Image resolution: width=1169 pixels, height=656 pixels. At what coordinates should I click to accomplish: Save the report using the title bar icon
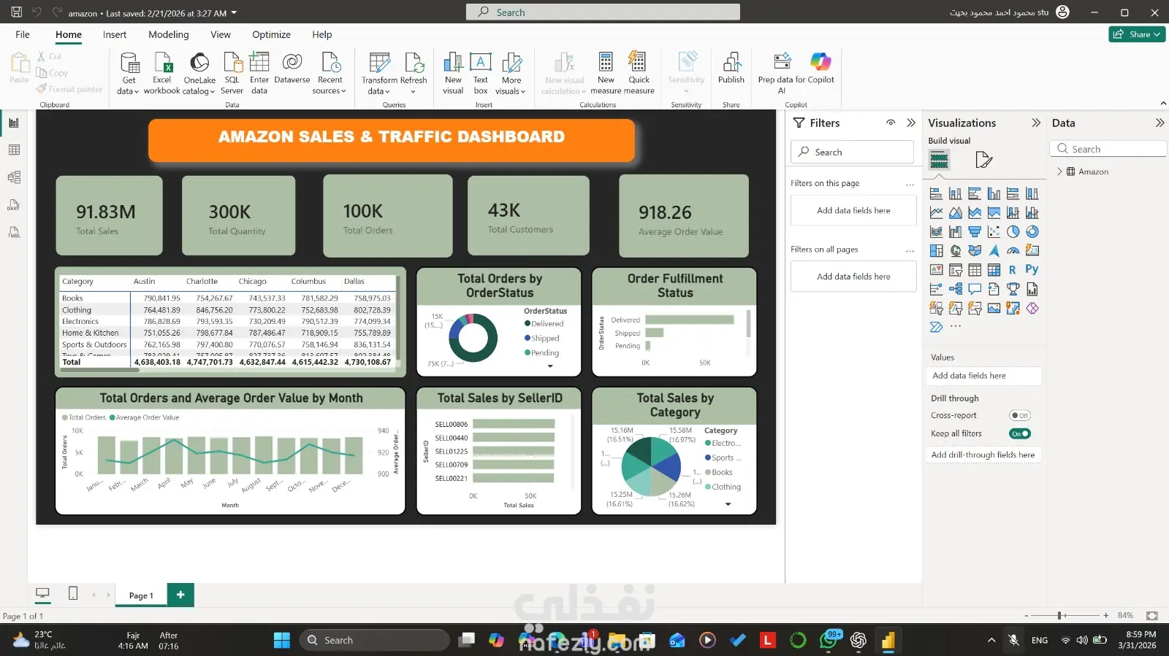click(x=16, y=12)
